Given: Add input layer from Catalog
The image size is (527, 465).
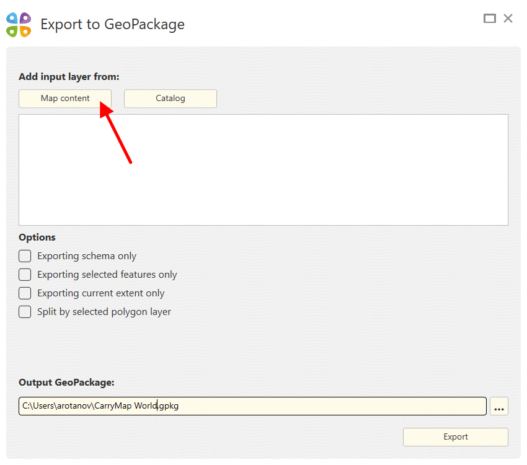Looking at the screenshot, I should click(170, 99).
